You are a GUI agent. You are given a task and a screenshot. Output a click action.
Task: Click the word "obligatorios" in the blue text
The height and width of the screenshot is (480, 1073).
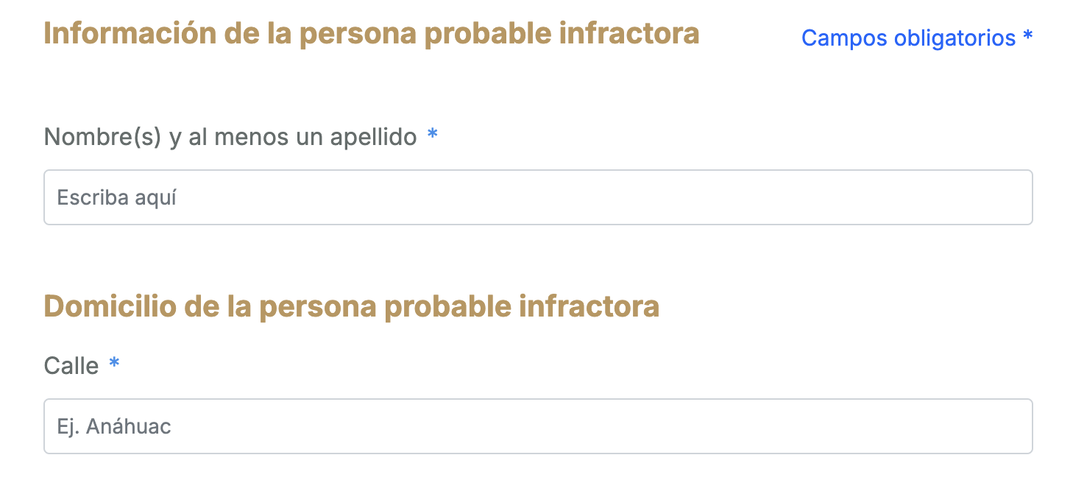pos(955,38)
